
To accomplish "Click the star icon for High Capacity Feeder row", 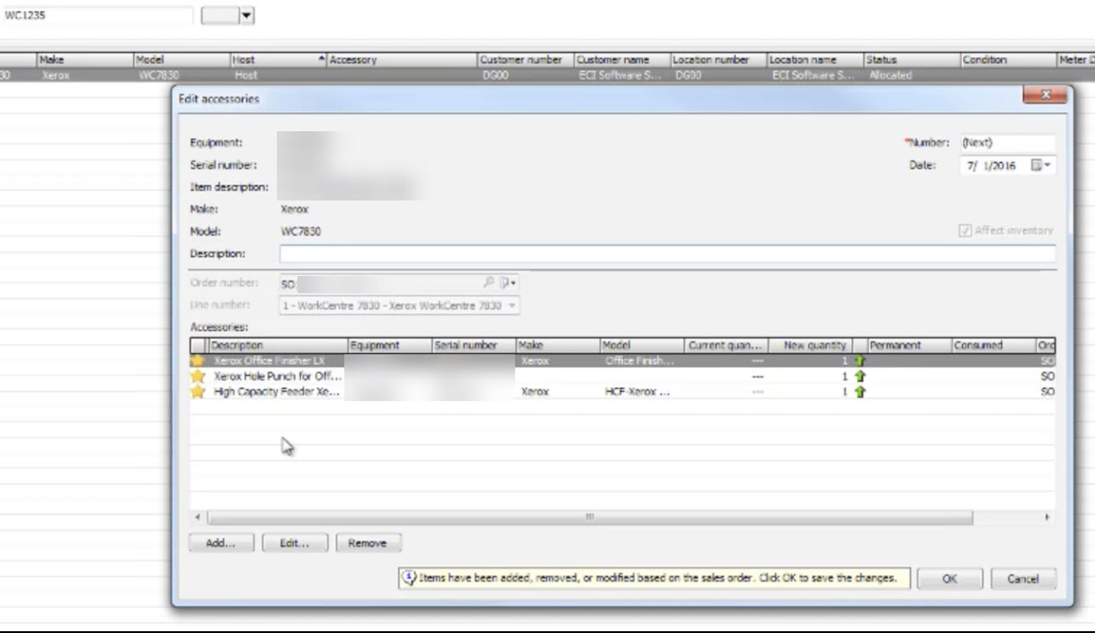I will [x=198, y=392].
